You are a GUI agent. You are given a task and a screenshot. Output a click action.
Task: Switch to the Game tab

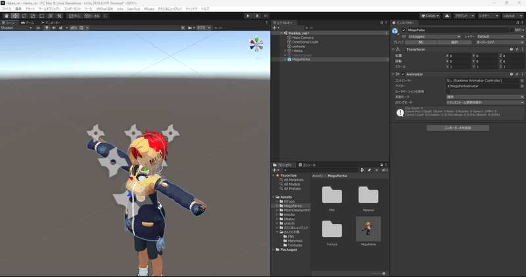(x=27, y=22)
